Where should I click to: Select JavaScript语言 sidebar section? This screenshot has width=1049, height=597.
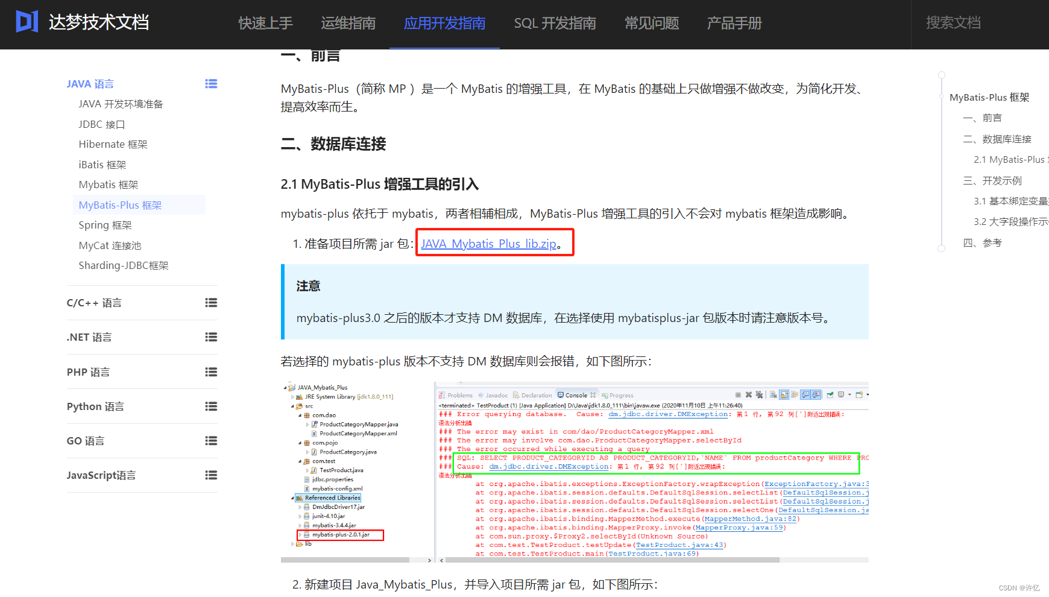coord(101,475)
